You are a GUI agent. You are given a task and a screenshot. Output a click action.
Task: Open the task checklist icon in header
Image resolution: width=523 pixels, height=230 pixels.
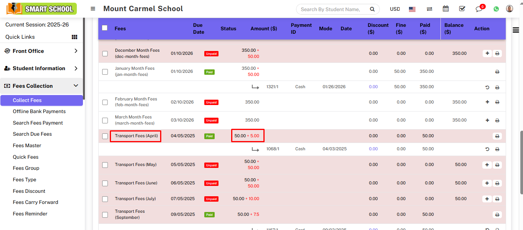point(462,9)
